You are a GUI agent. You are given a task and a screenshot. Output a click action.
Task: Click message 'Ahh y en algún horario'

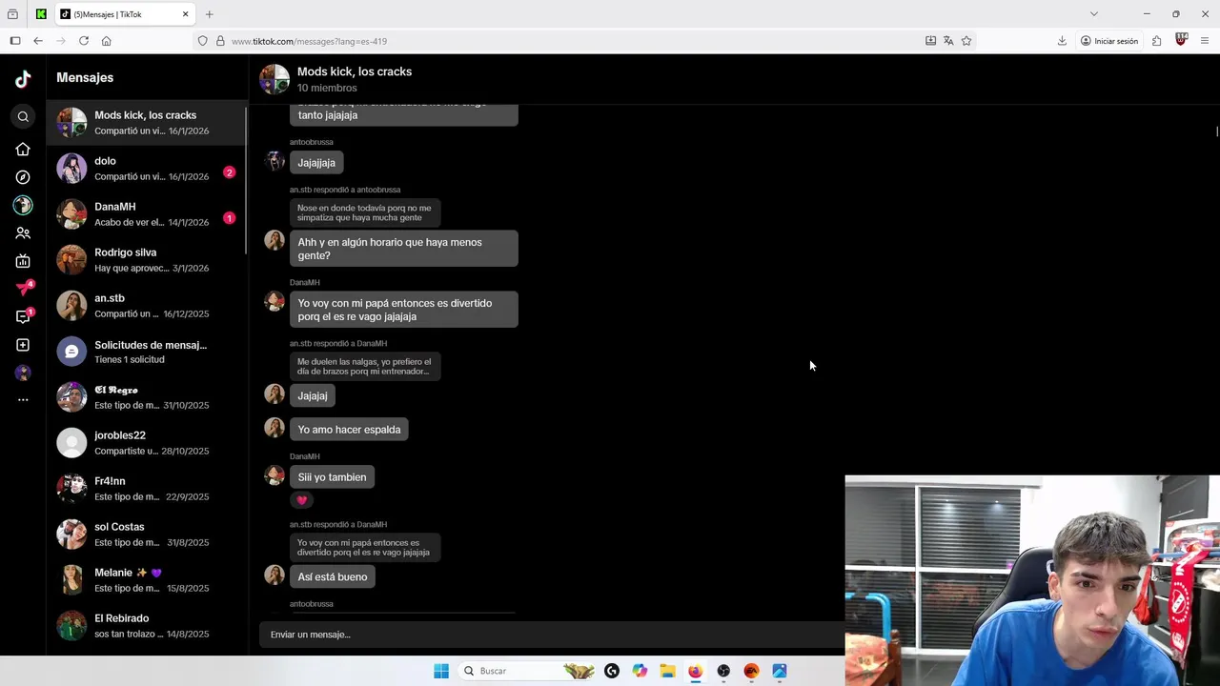(x=403, y=249)
